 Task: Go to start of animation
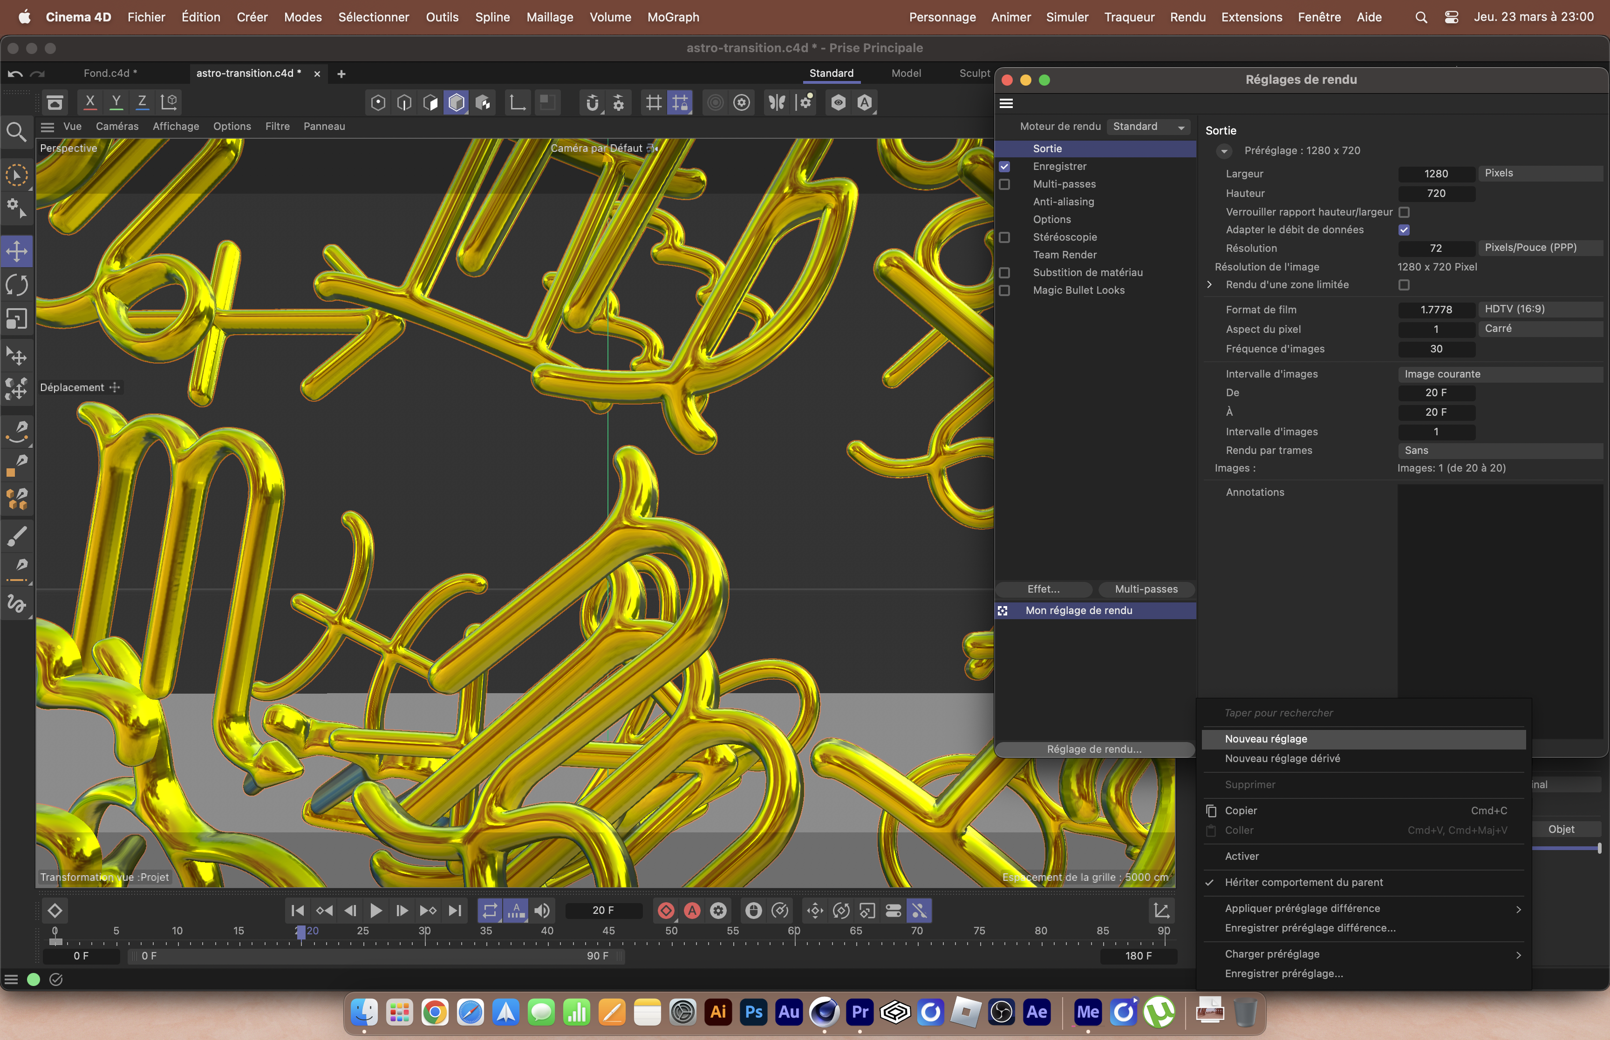[297, 911]
